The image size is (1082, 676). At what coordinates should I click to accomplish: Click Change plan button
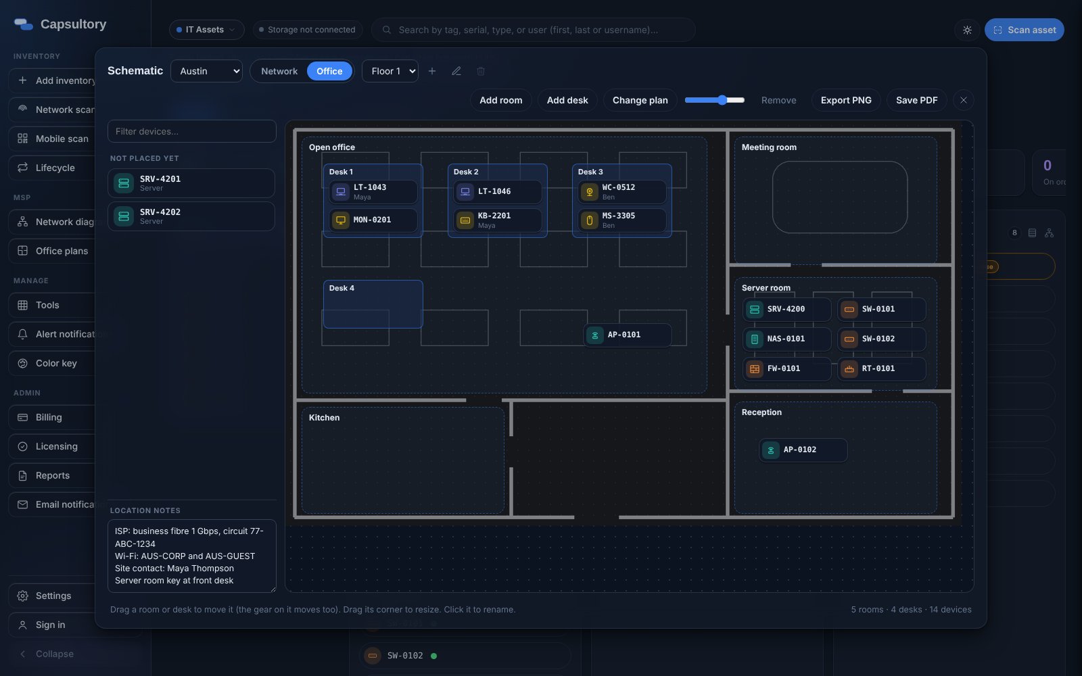[640, 100]
